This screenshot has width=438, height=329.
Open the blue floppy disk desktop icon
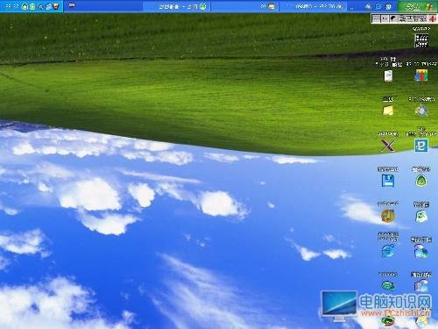click(388, 181)
